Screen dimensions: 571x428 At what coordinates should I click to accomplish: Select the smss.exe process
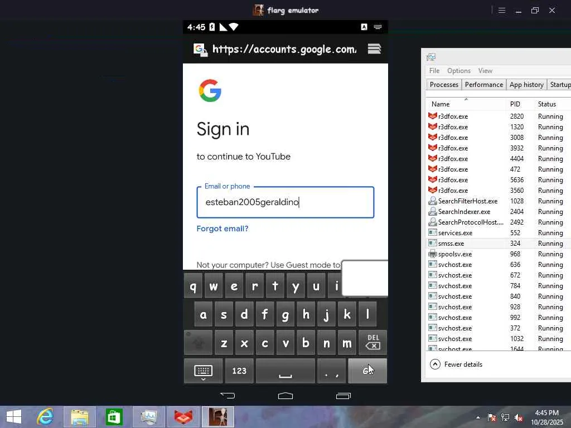pos(499,244)
